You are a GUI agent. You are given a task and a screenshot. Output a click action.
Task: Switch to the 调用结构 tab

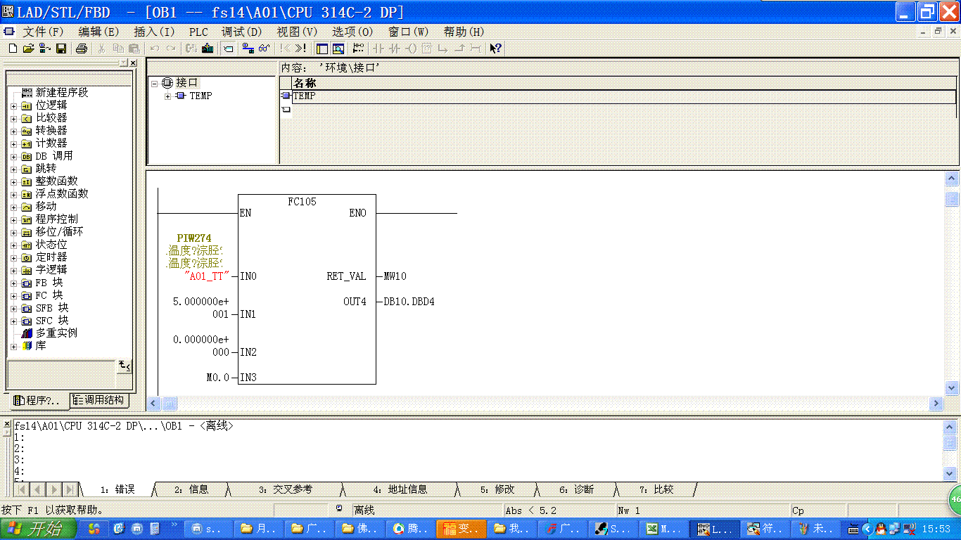point(99,400)
